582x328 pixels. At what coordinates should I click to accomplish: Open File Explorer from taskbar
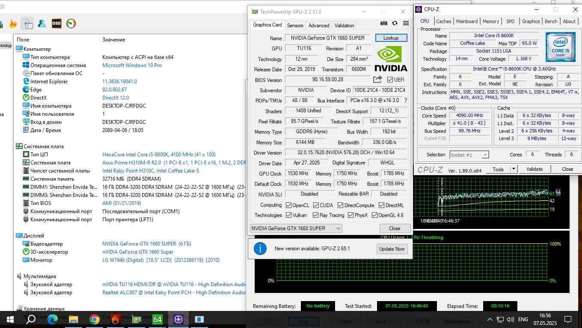pos(74,319)
